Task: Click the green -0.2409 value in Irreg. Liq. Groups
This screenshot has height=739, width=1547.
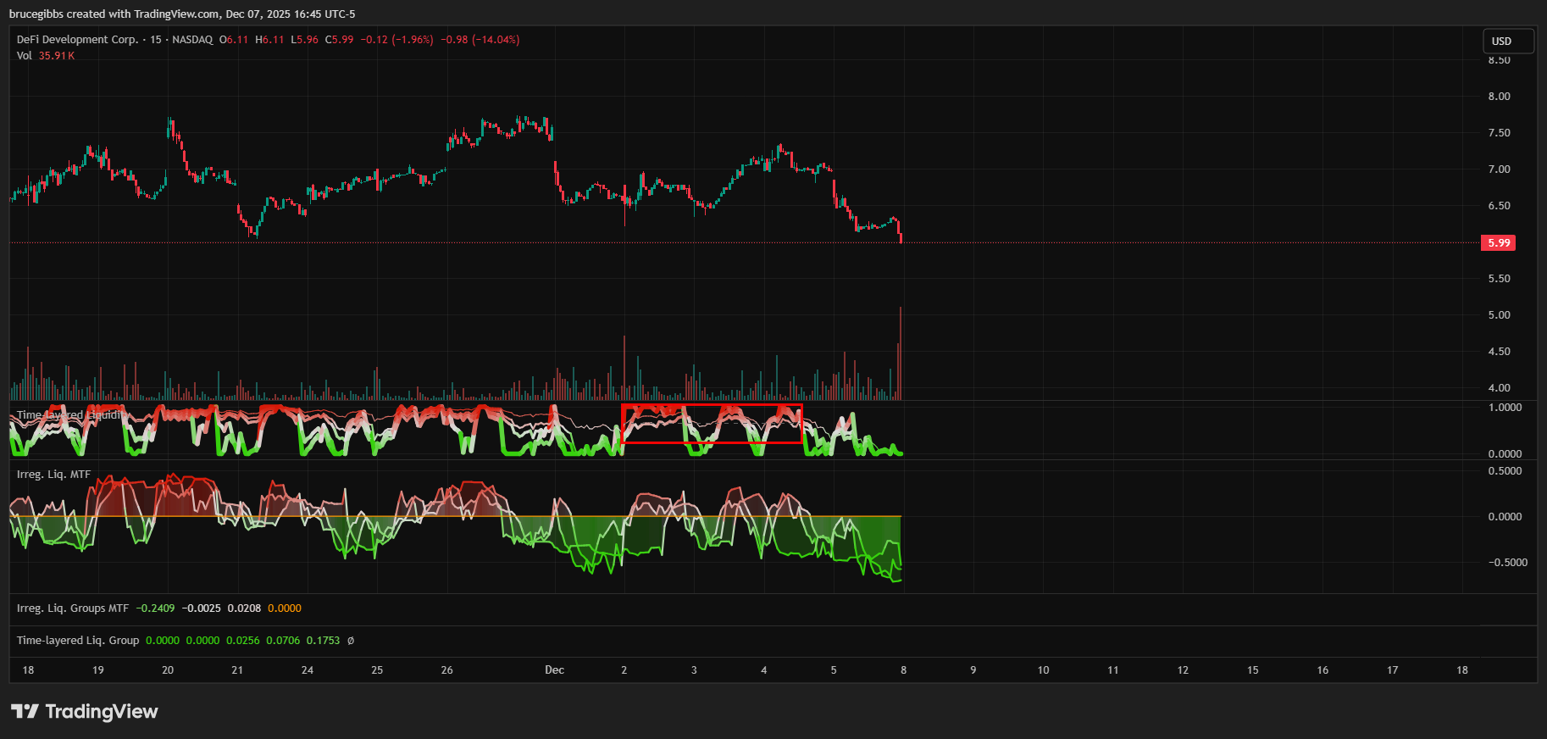Action: coord(155,608)
